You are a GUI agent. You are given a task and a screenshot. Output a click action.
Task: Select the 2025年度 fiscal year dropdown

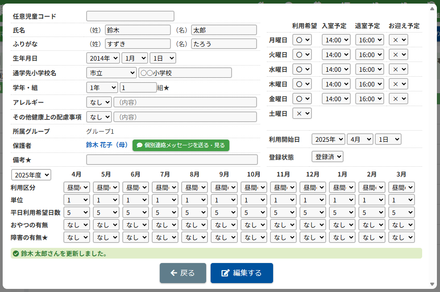31,175
